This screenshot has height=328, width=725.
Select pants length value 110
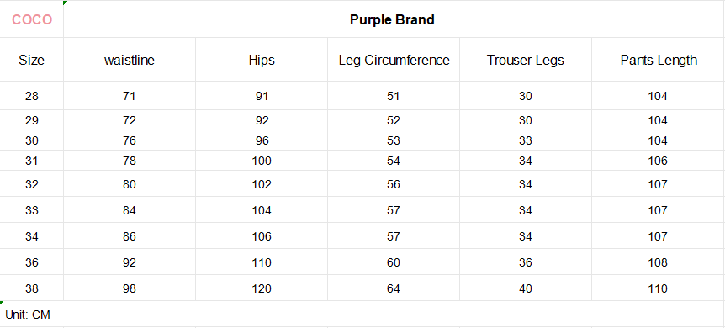[659, 288]
